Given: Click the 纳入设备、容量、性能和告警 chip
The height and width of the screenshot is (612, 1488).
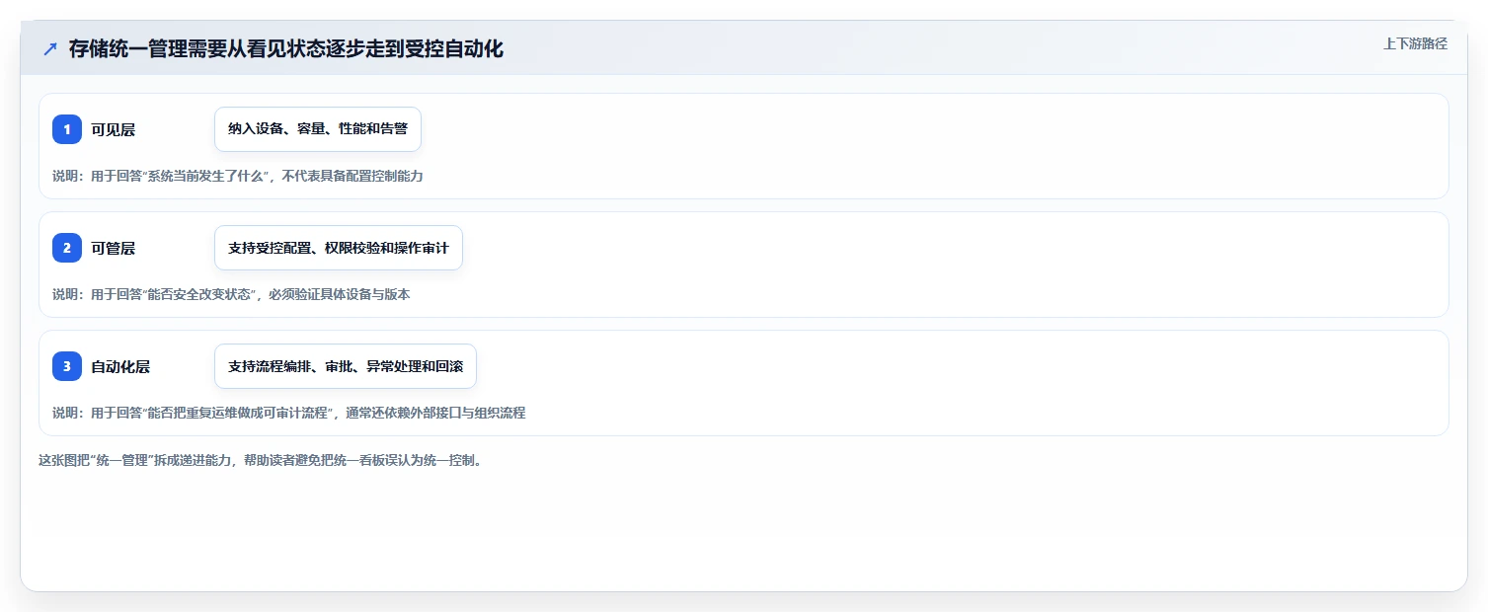Looking at the screenshot, I should [x=318, y=129].
